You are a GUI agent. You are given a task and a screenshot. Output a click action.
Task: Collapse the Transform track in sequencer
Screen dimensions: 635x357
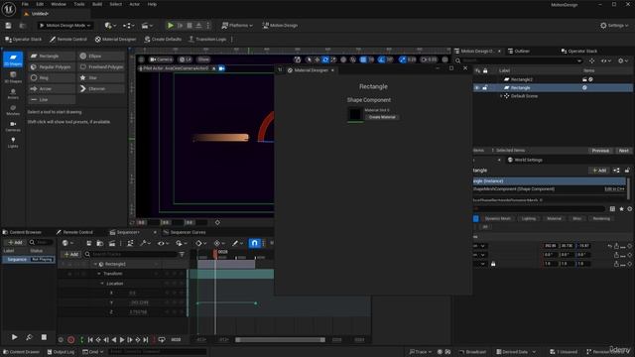click(x=99, y=274)
